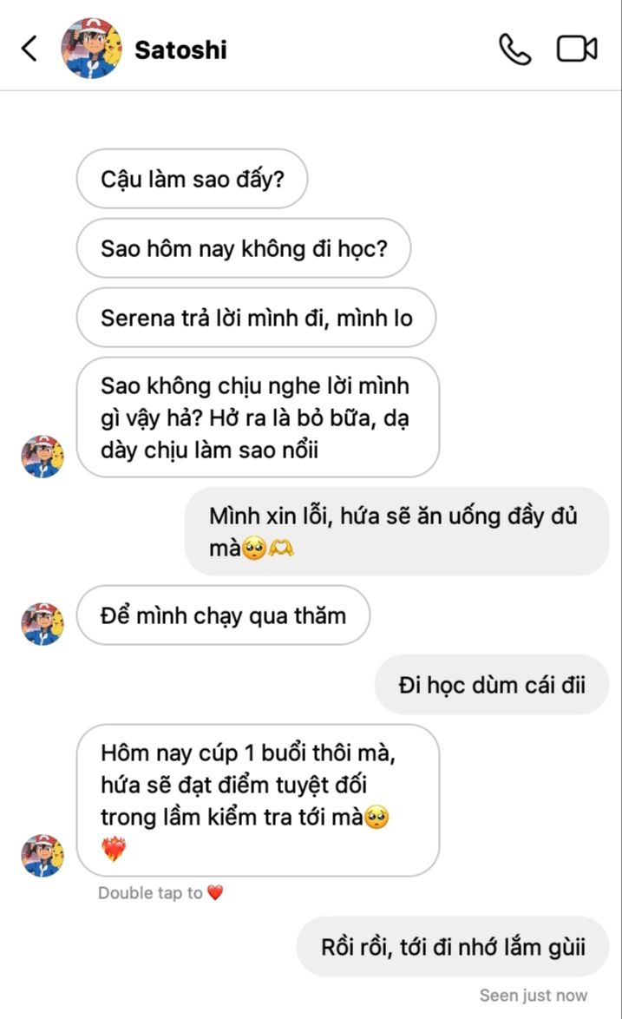Select the "Sao không chịu nghe lời" message
The image size is (622, 1019).
click(x=258, y=417)
